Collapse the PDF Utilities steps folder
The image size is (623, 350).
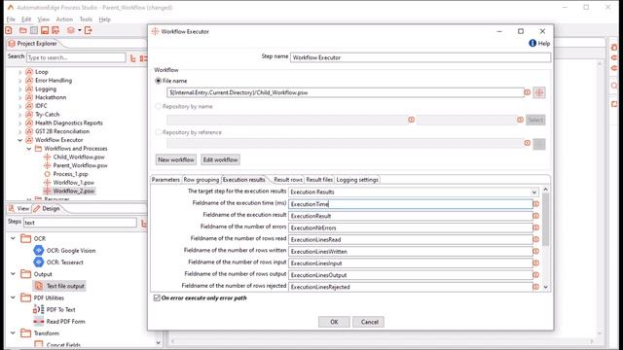(x=13, y=297)
